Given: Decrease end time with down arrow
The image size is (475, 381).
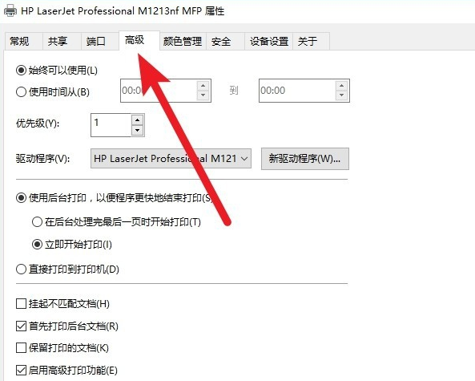Looking at the screenshot, I should pyautogui.click(x=341, y=95).
